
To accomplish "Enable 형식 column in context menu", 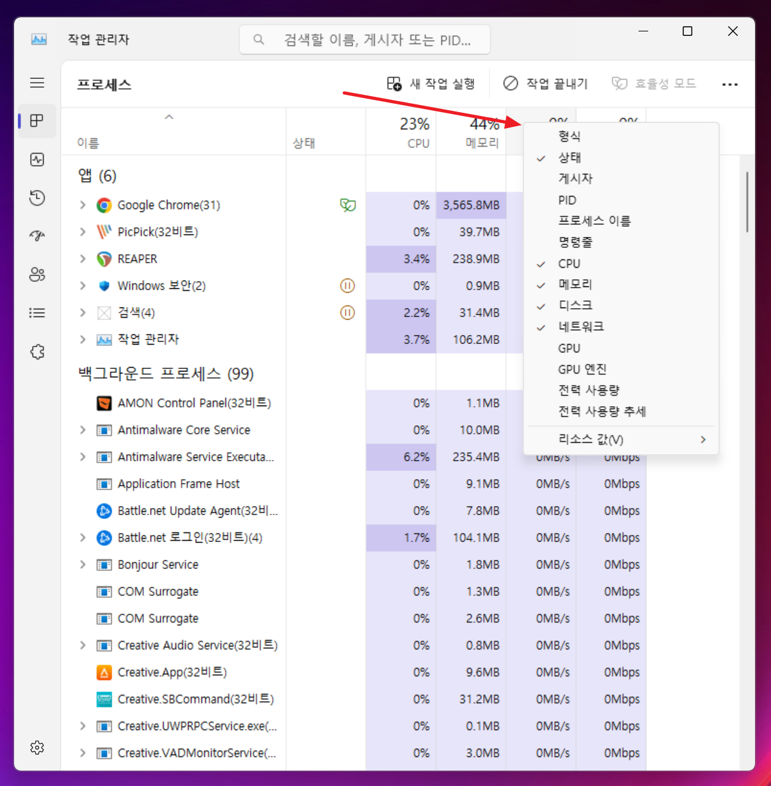I will click(621, 136).
